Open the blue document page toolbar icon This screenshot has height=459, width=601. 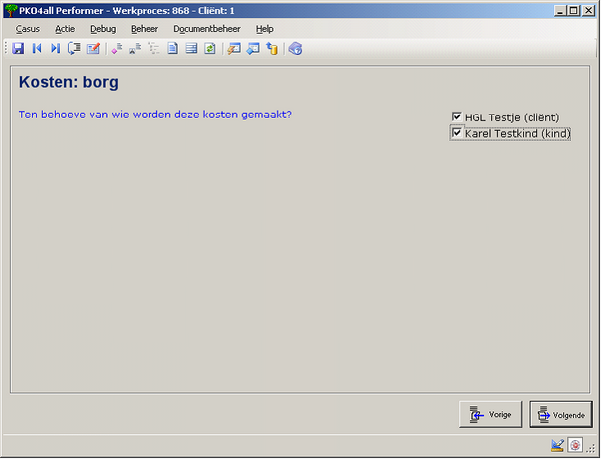[x=172, y=48]
